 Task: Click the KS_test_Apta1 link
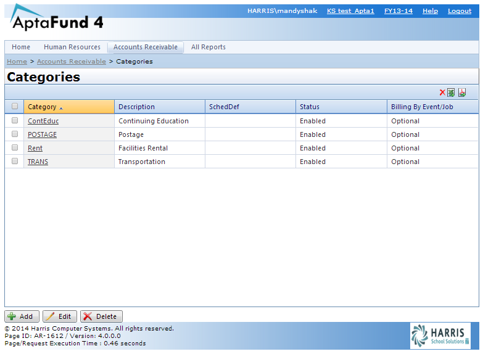click(x=350, y=10)
